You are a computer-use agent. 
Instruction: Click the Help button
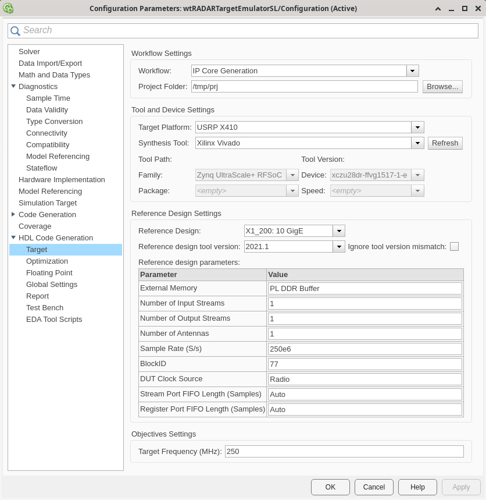(417, 487)
